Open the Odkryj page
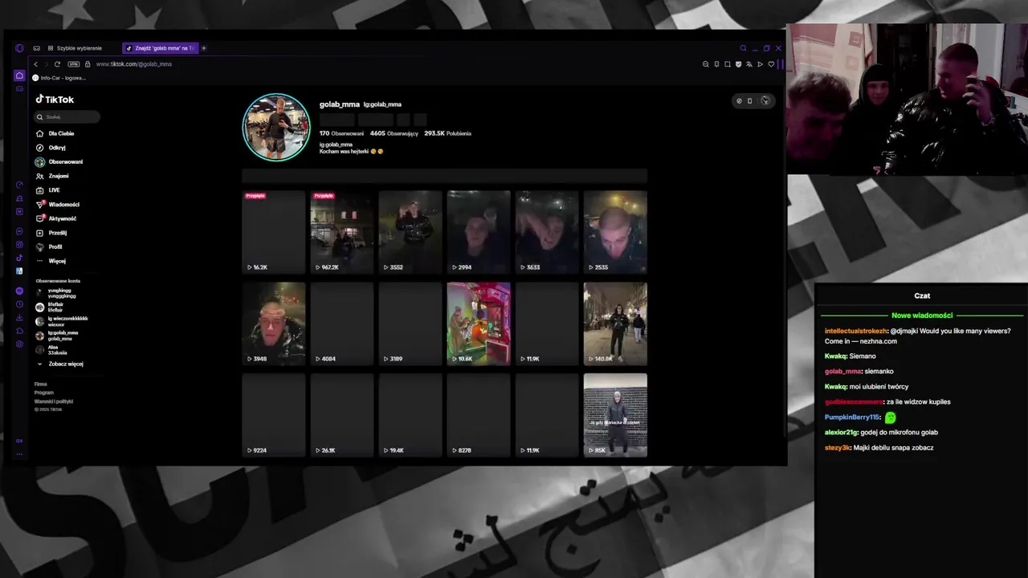Viewport: 1028px width, 578px height. click(51, 148)
